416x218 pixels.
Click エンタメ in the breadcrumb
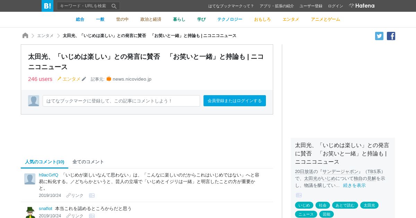pos(45,36)
